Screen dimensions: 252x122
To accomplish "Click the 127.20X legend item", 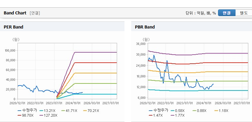I will (48, 115).
